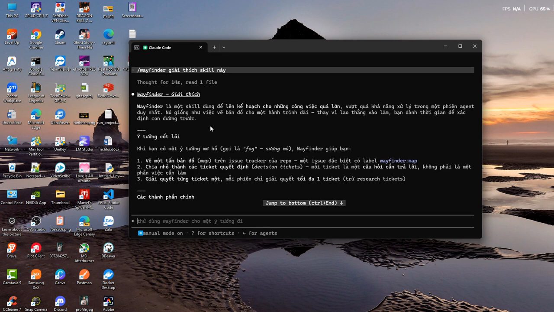The width and height of the screenshot is (554, 312).
Task: Click the "manual mode on" status text
Action: [x=163, y=233]
